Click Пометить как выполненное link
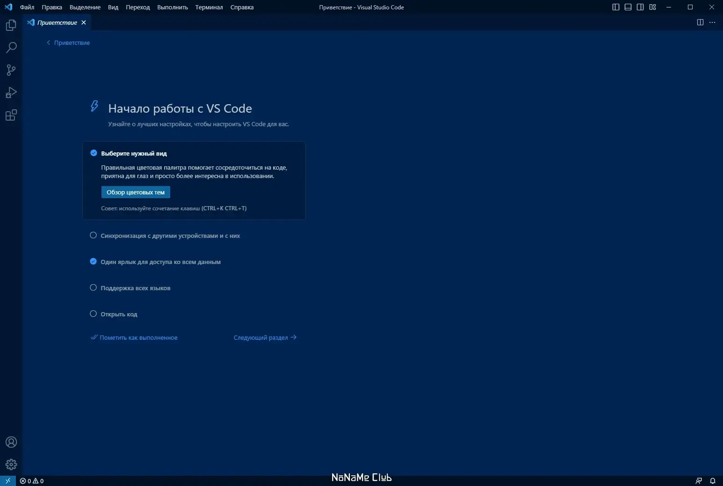Viewport: 723px width, 486px height. click(x=134, y=337)
